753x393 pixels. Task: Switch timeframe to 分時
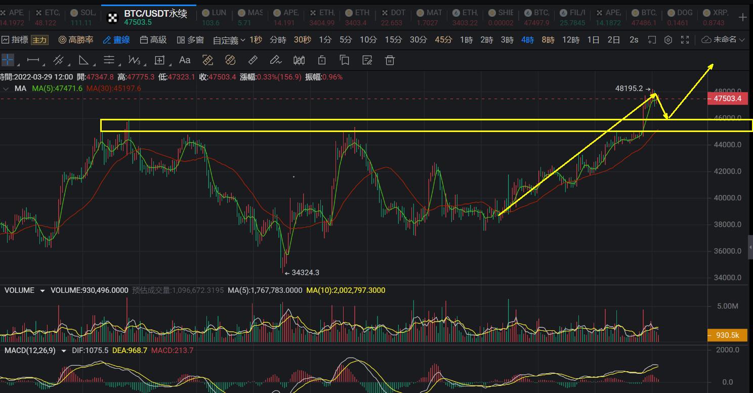(278, 40)
